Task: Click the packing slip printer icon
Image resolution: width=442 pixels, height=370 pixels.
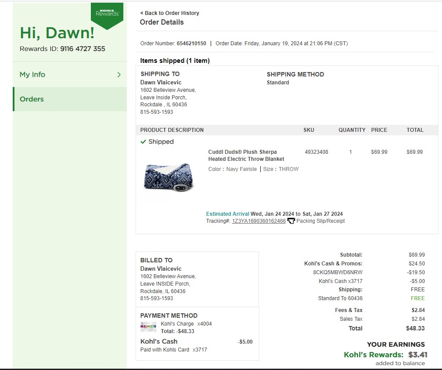Action: [291, 221]
